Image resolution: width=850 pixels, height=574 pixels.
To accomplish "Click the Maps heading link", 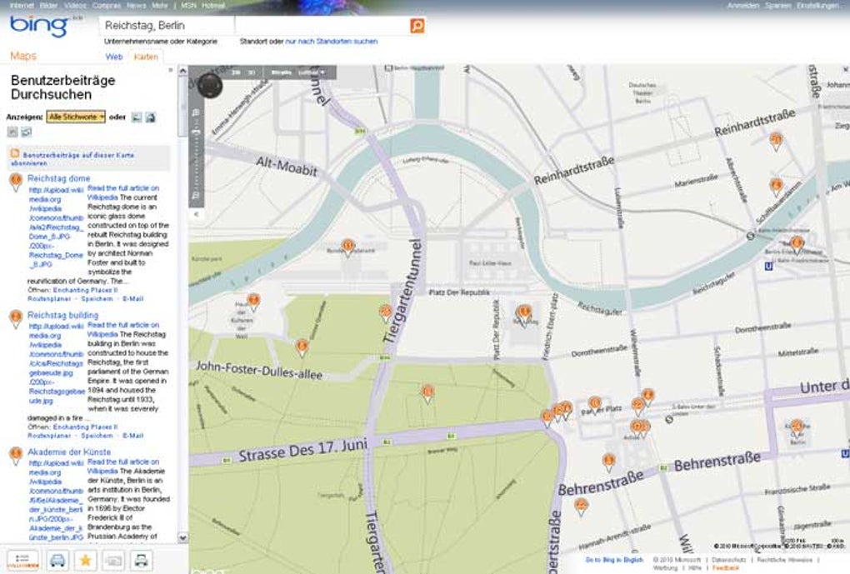I will (23, 56).
